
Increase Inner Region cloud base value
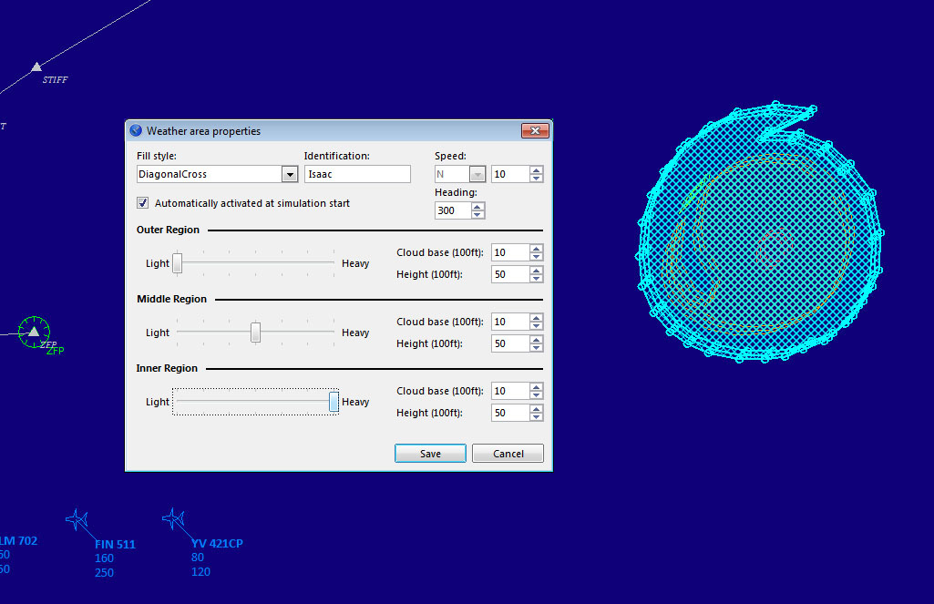537,387
